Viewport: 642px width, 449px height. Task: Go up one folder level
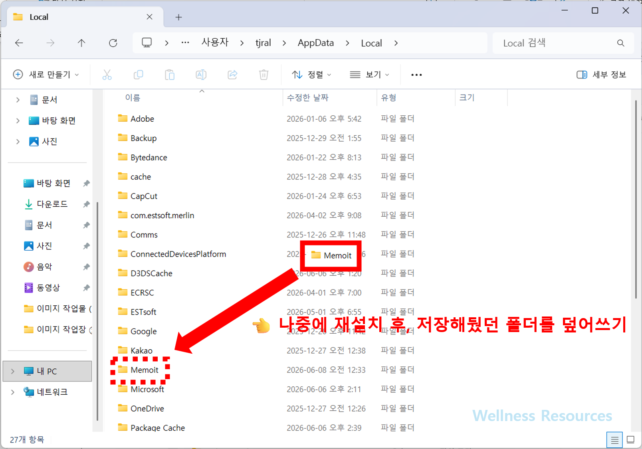coord(81,43)
